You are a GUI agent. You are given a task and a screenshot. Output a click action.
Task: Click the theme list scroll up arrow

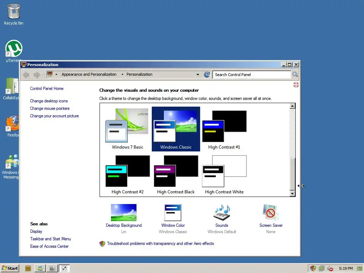[293, 106]
